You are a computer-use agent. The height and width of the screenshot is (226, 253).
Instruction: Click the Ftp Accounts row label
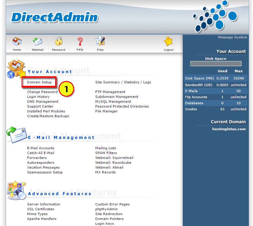tap(196, 97)
